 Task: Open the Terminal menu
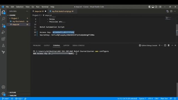click(45, 7)
